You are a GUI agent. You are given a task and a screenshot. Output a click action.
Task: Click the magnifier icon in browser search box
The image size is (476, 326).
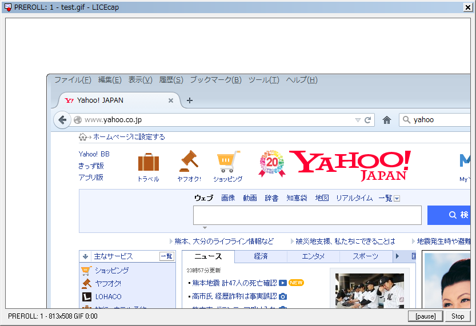[406, 120]
